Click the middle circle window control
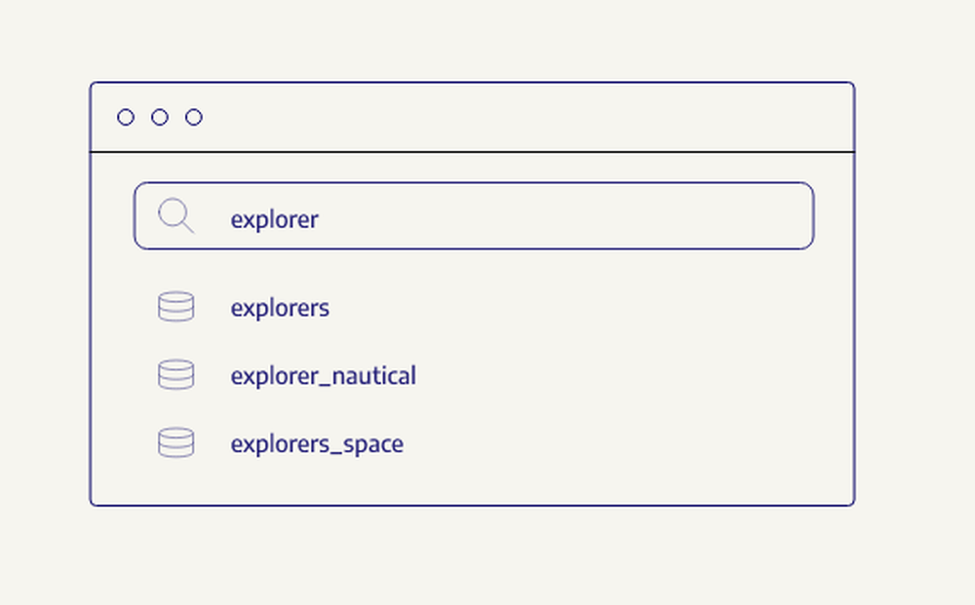The width and height of the screenshot is (975, 605). coord(160,118)
